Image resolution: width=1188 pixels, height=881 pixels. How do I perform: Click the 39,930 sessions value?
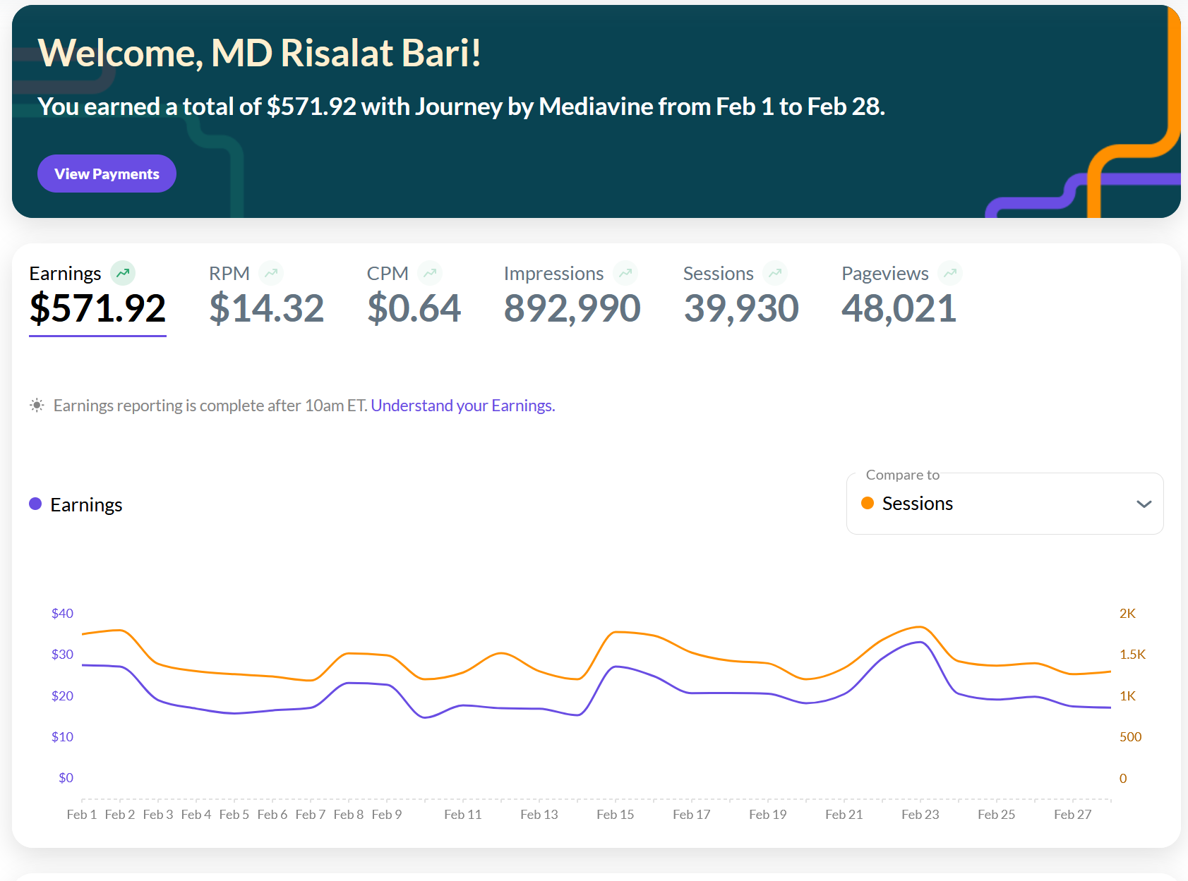(741, 308)
